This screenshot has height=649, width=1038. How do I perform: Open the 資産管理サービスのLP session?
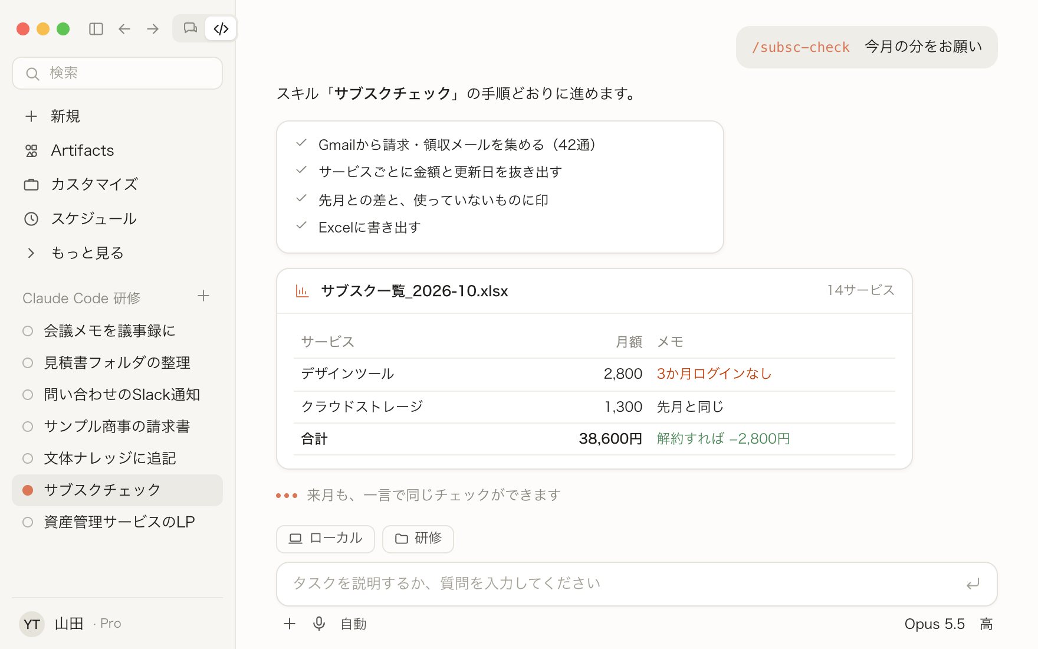pyautogui.click(x=117, y=522)
